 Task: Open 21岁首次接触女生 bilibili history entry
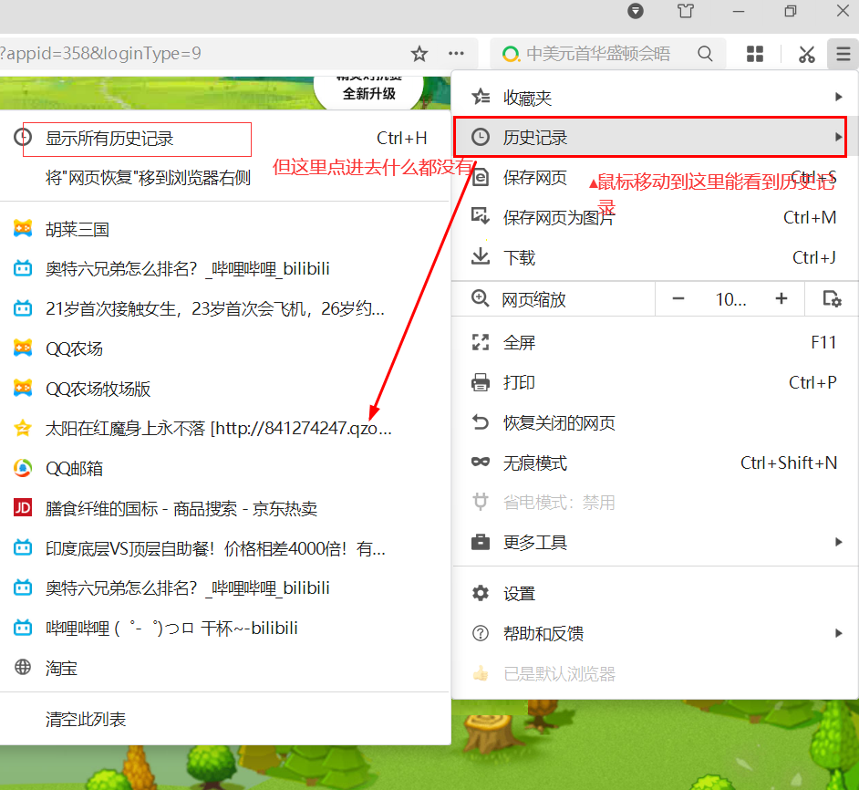pos(224,308)
